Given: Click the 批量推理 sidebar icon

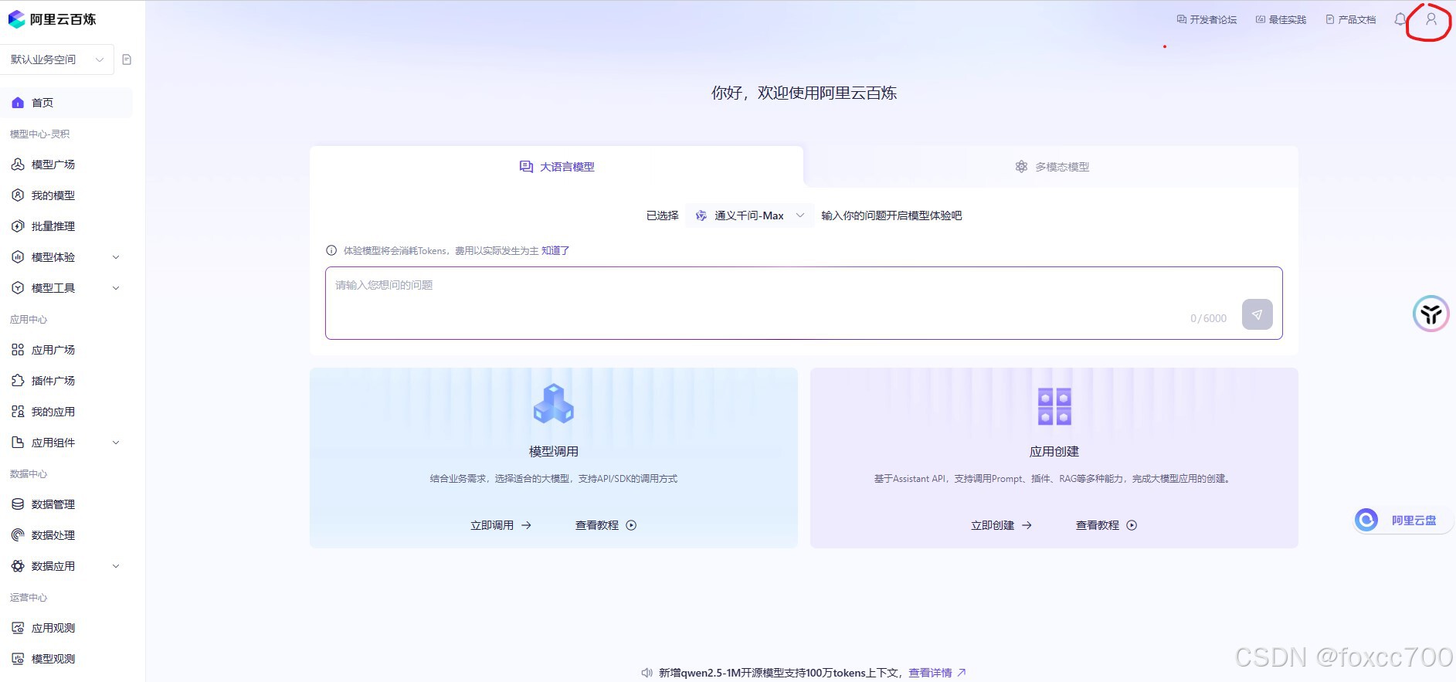Looking at the screenshot, I should tap(18, 226).
